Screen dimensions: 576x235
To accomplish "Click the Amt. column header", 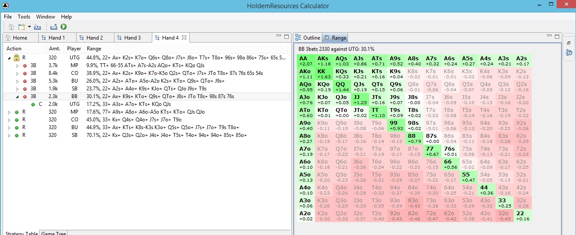I will tap(55, 49).
